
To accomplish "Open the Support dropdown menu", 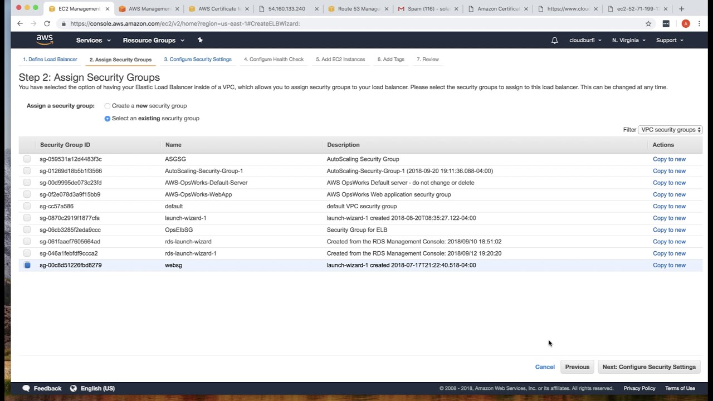I will (670, 40).
